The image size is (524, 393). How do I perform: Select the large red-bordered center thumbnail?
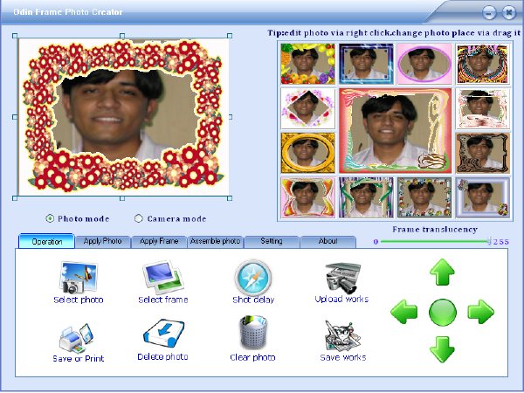(x=396, y=131)
